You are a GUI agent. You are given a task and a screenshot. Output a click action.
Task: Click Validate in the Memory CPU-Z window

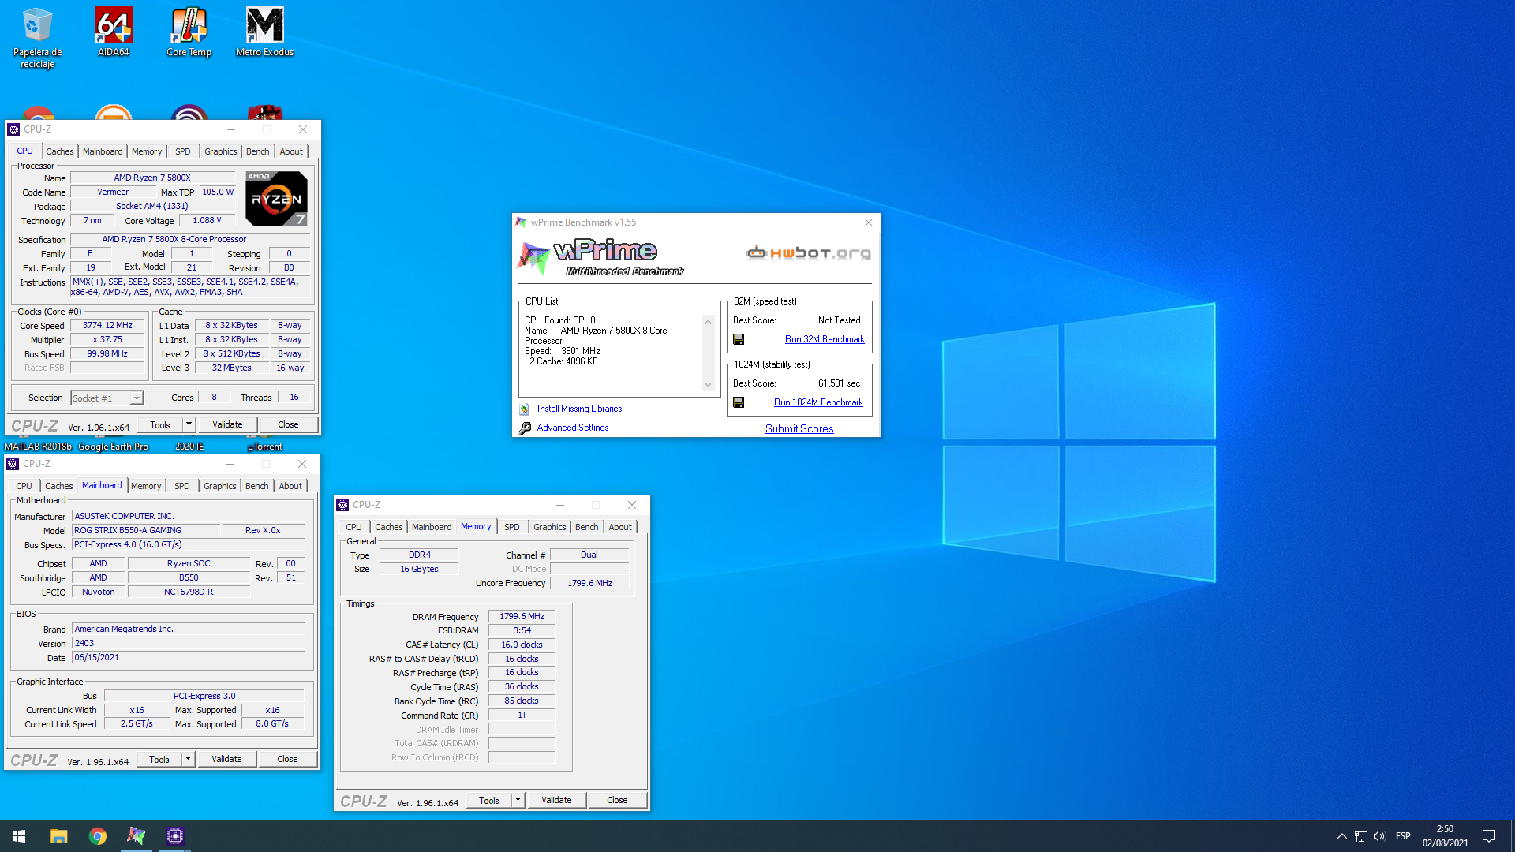556,800
